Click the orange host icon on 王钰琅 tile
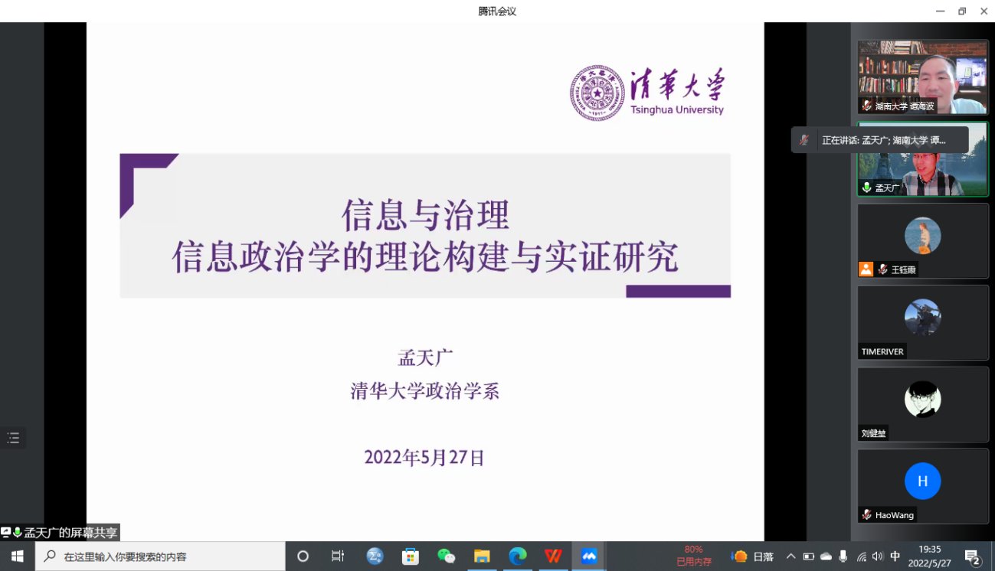Viewport: 995px width, 571px height. pos(866,269)
